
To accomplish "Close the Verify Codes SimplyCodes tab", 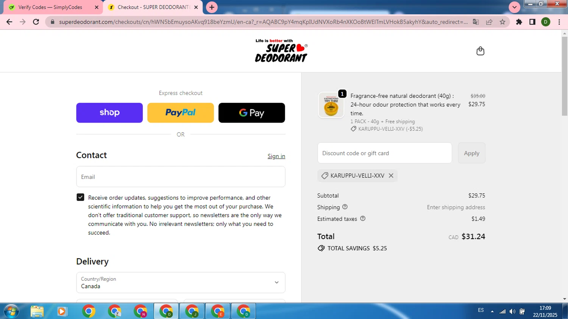I will point(97,7).
